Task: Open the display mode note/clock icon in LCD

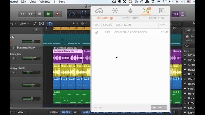Action: pos(72,14)
